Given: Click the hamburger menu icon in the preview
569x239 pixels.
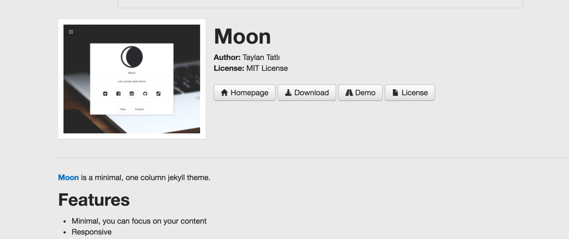Looking at the screenshot, I should pos(71,32).
